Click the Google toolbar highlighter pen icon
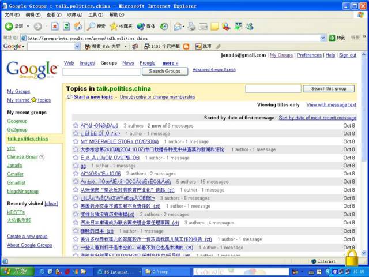The height and width of the screenshot is (277, 369). click(x=219, y=47)
